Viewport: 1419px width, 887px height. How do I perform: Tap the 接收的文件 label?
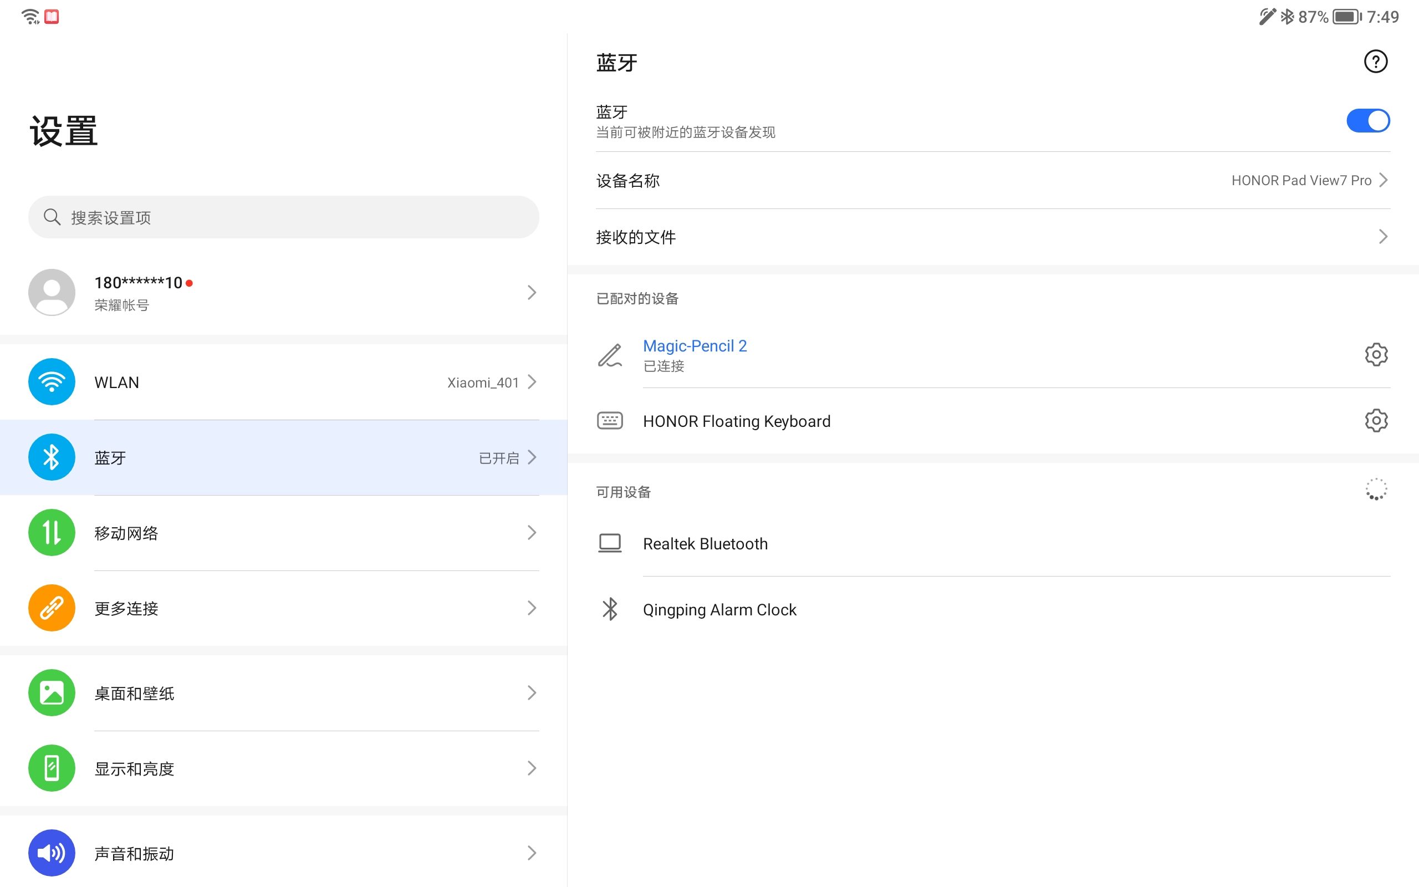(636, 237)
